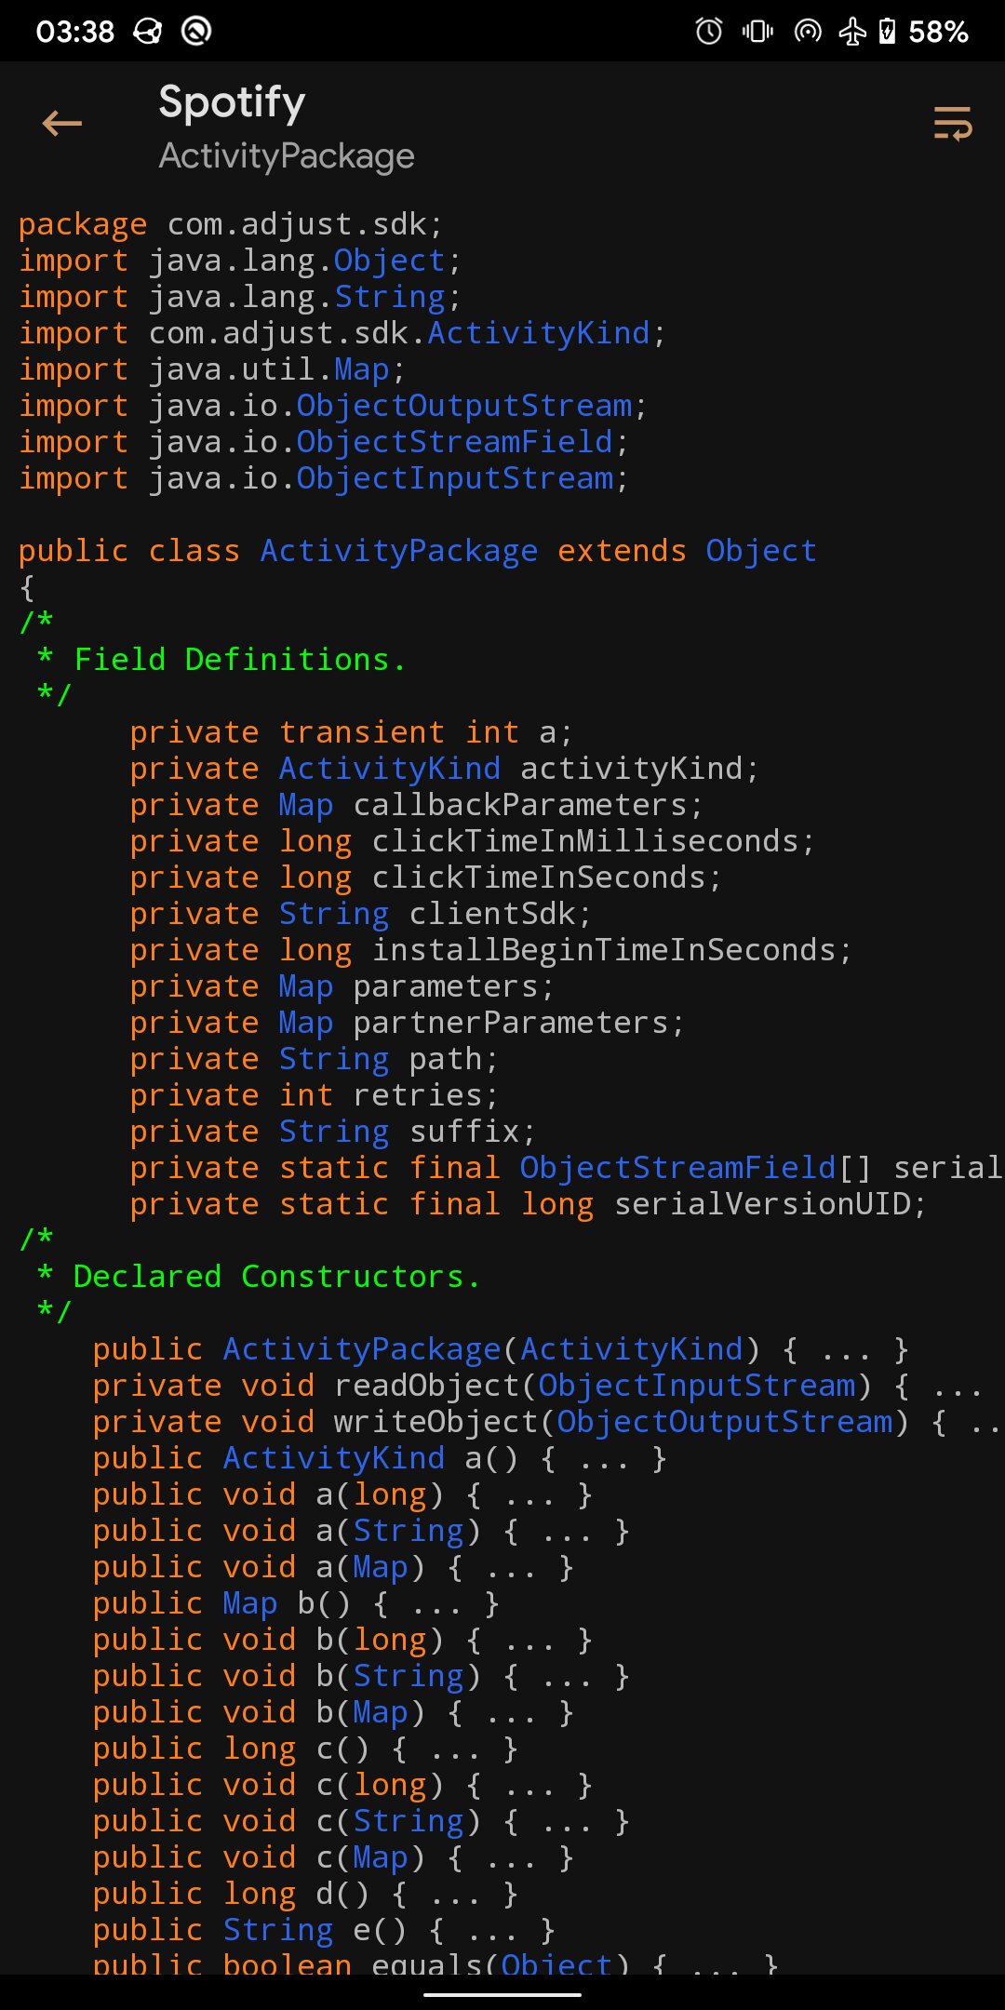This screenshot has width=1005, height=2010.
Task: Tap the vibrate mode status icon
Action: pyautogui.click(x=757, y=32)
